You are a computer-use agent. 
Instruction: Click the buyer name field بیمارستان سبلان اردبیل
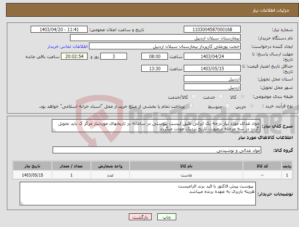[155, 38]
